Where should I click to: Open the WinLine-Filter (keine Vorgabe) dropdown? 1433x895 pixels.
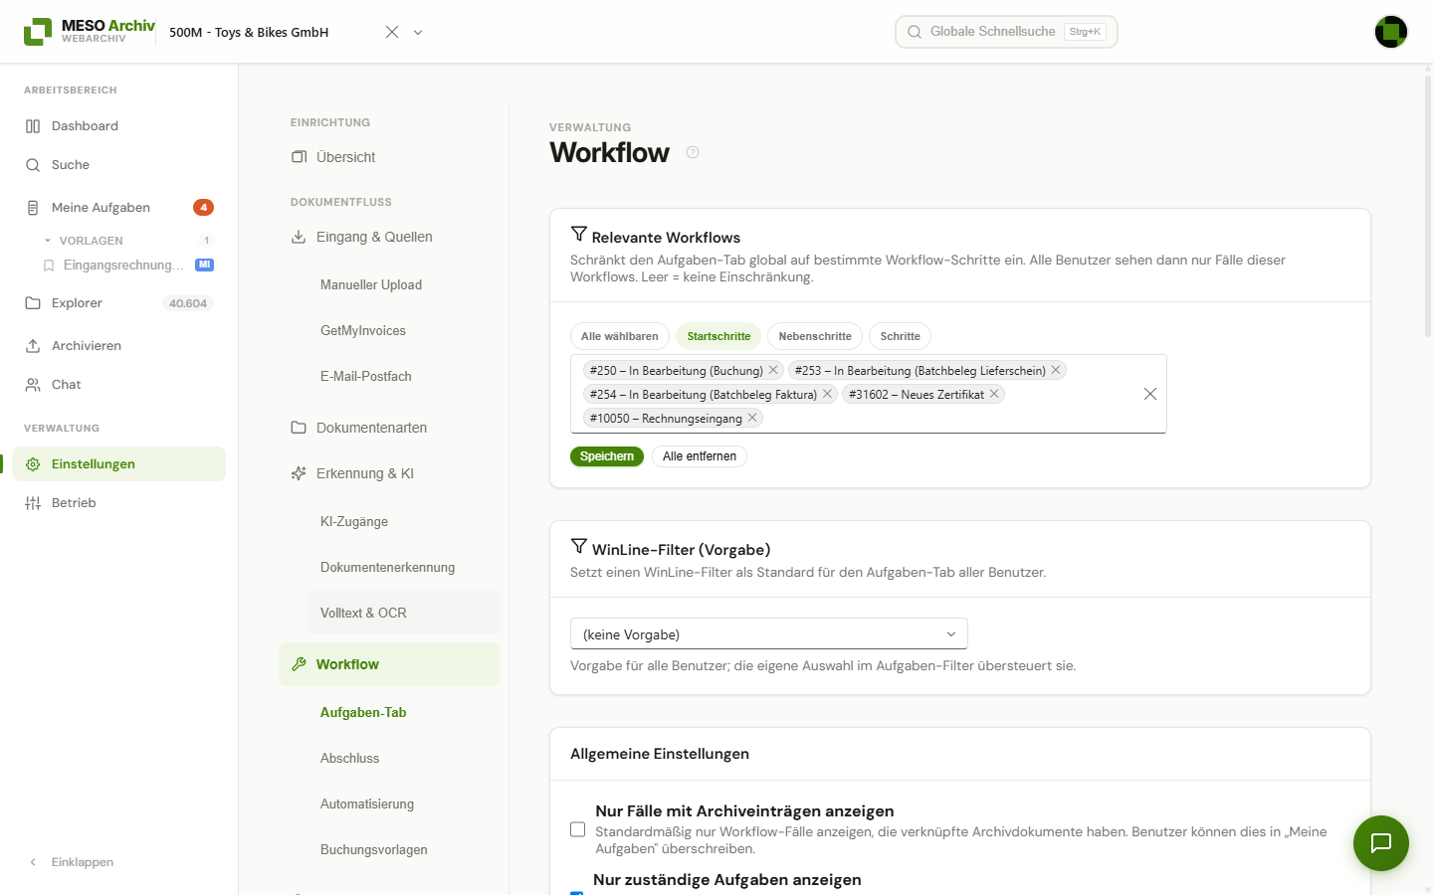pyautogui.click(x=769, y=634)
